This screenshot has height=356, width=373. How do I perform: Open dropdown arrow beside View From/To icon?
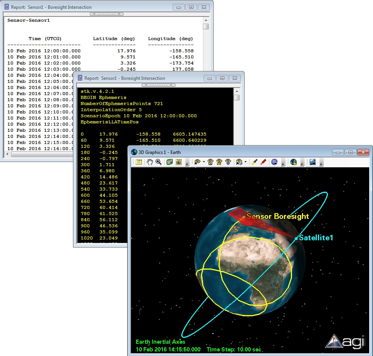204,162
